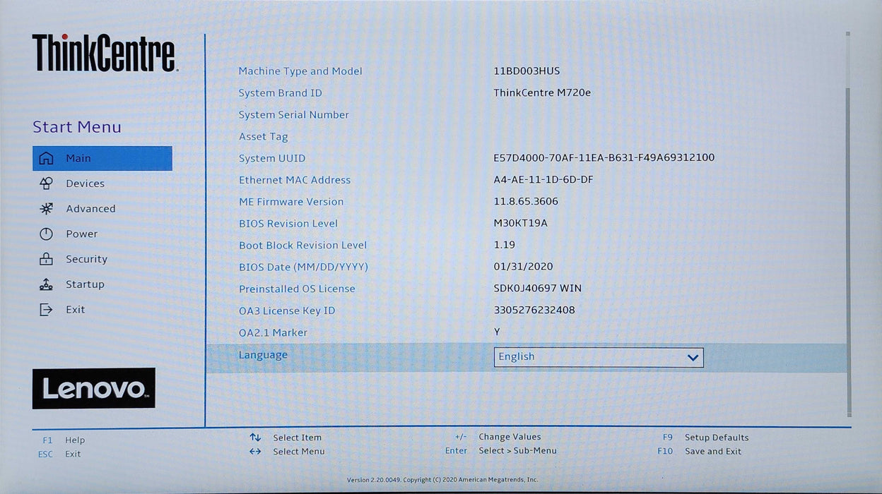Click the +/- Change Values hint
Viewport: 882px width, 494px height.
point(498,437)
